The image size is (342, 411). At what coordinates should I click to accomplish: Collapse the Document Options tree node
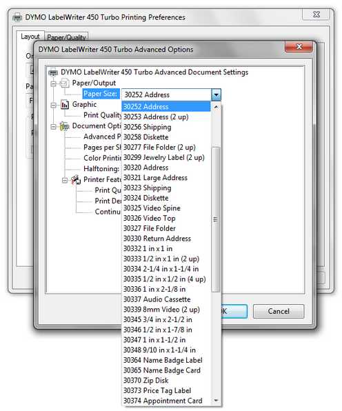[x=54, y=127]
